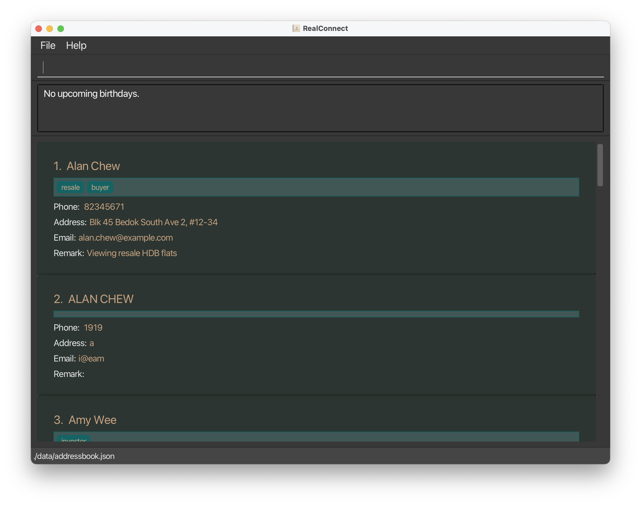
Task: Click the i@eam email text
Action: [91, 359]
